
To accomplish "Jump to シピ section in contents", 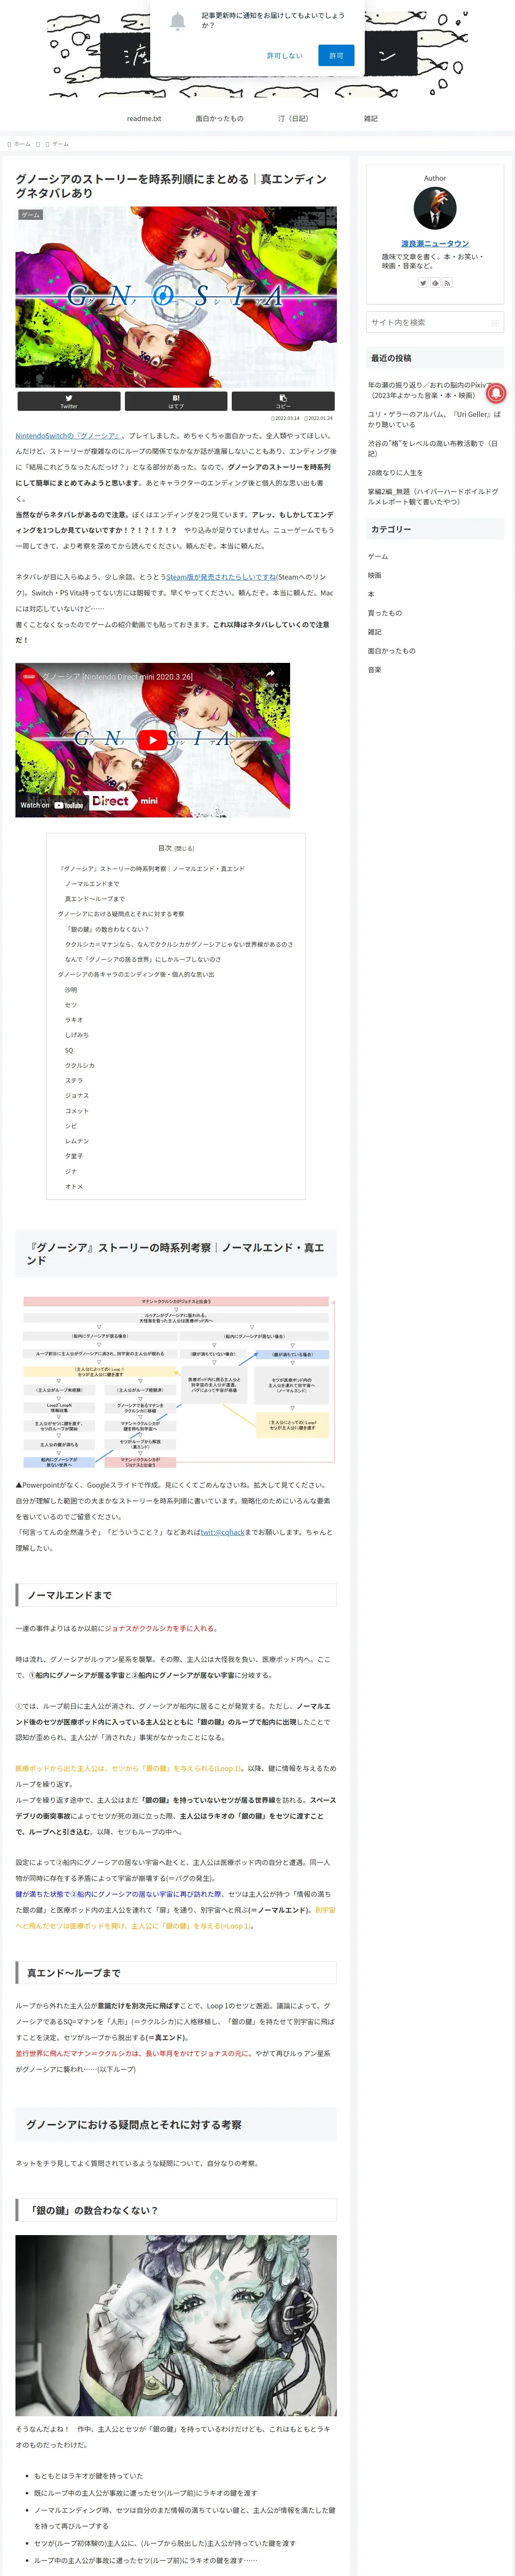I will point(71,1126).
